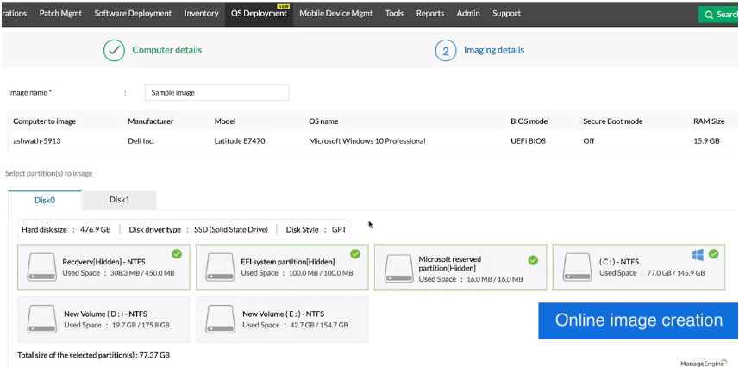Uncheck the EFI system partition checkmark
Viewport: 739px width, 367px height.
point(355,254)
